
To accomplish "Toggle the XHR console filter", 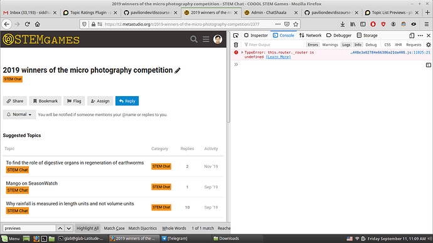I will pos(398,45).
